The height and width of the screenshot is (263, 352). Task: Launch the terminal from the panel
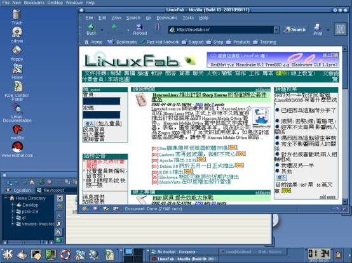pos(36,255)
